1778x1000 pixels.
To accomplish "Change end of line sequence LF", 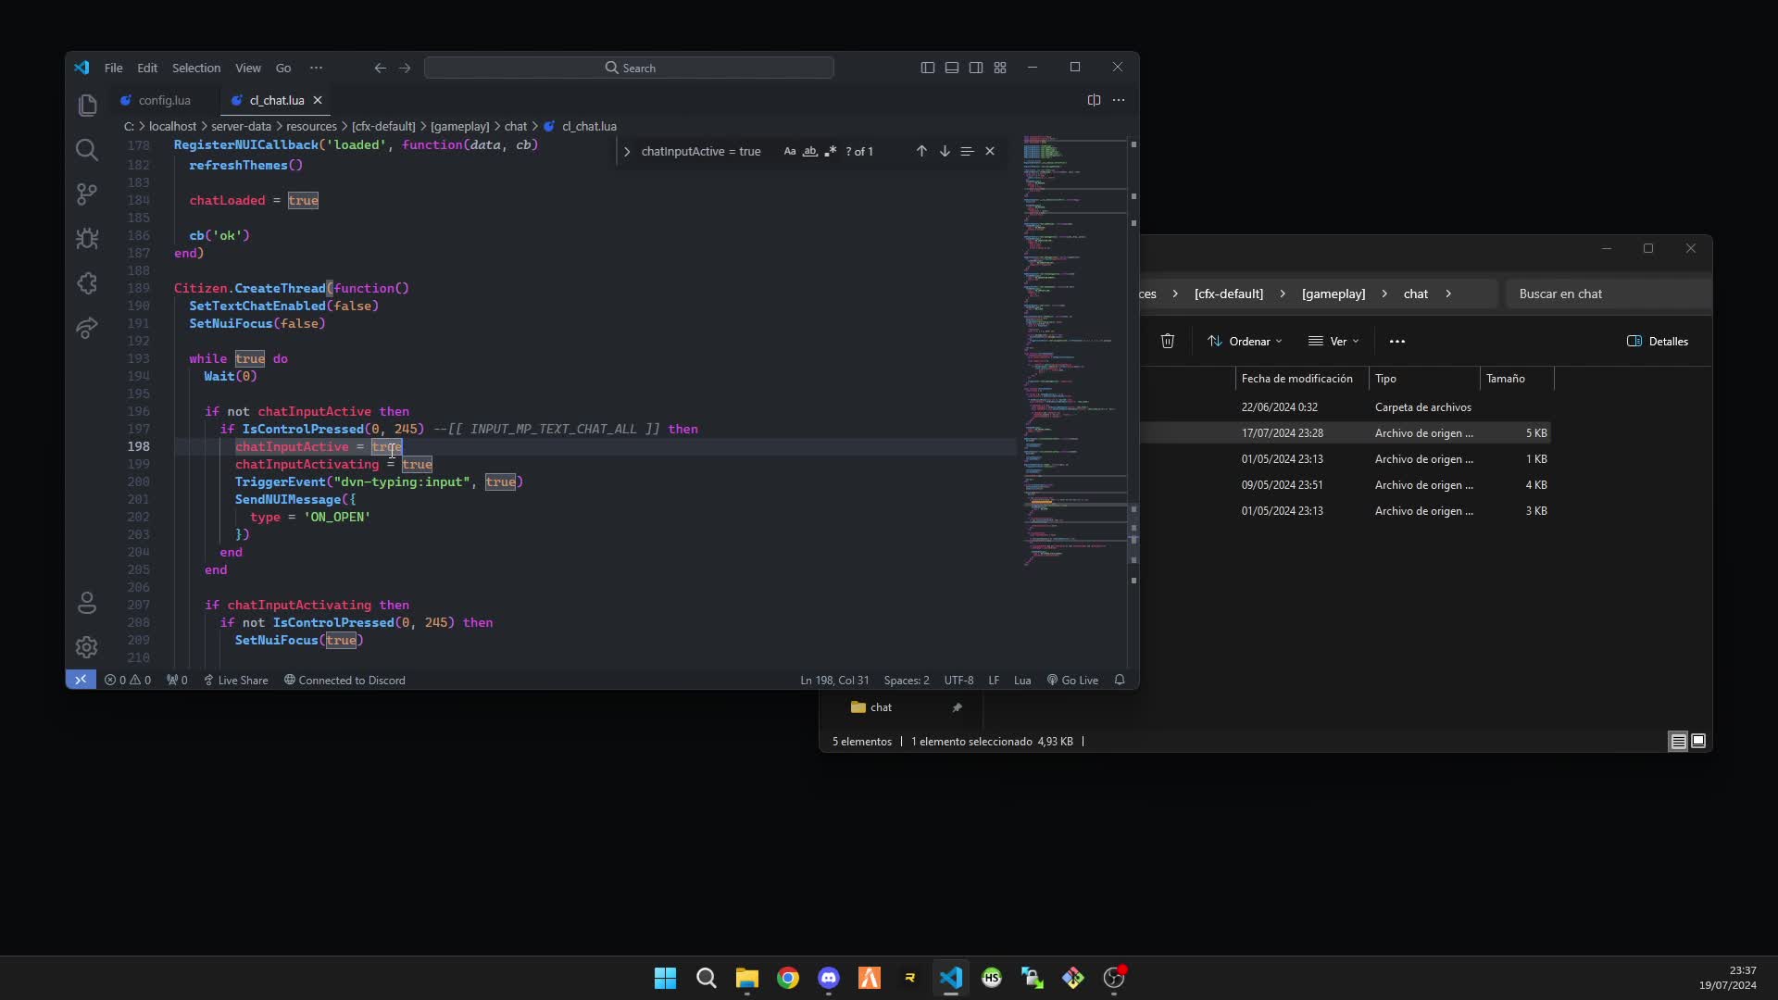I will (994, 680).
